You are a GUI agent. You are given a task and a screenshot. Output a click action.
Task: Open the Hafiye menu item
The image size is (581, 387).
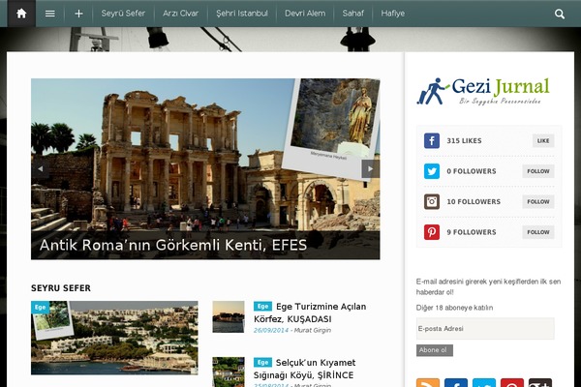click(x=392, y=14)
